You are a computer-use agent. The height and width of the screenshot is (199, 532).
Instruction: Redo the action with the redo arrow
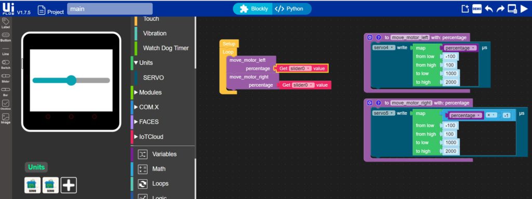[500, 9]
